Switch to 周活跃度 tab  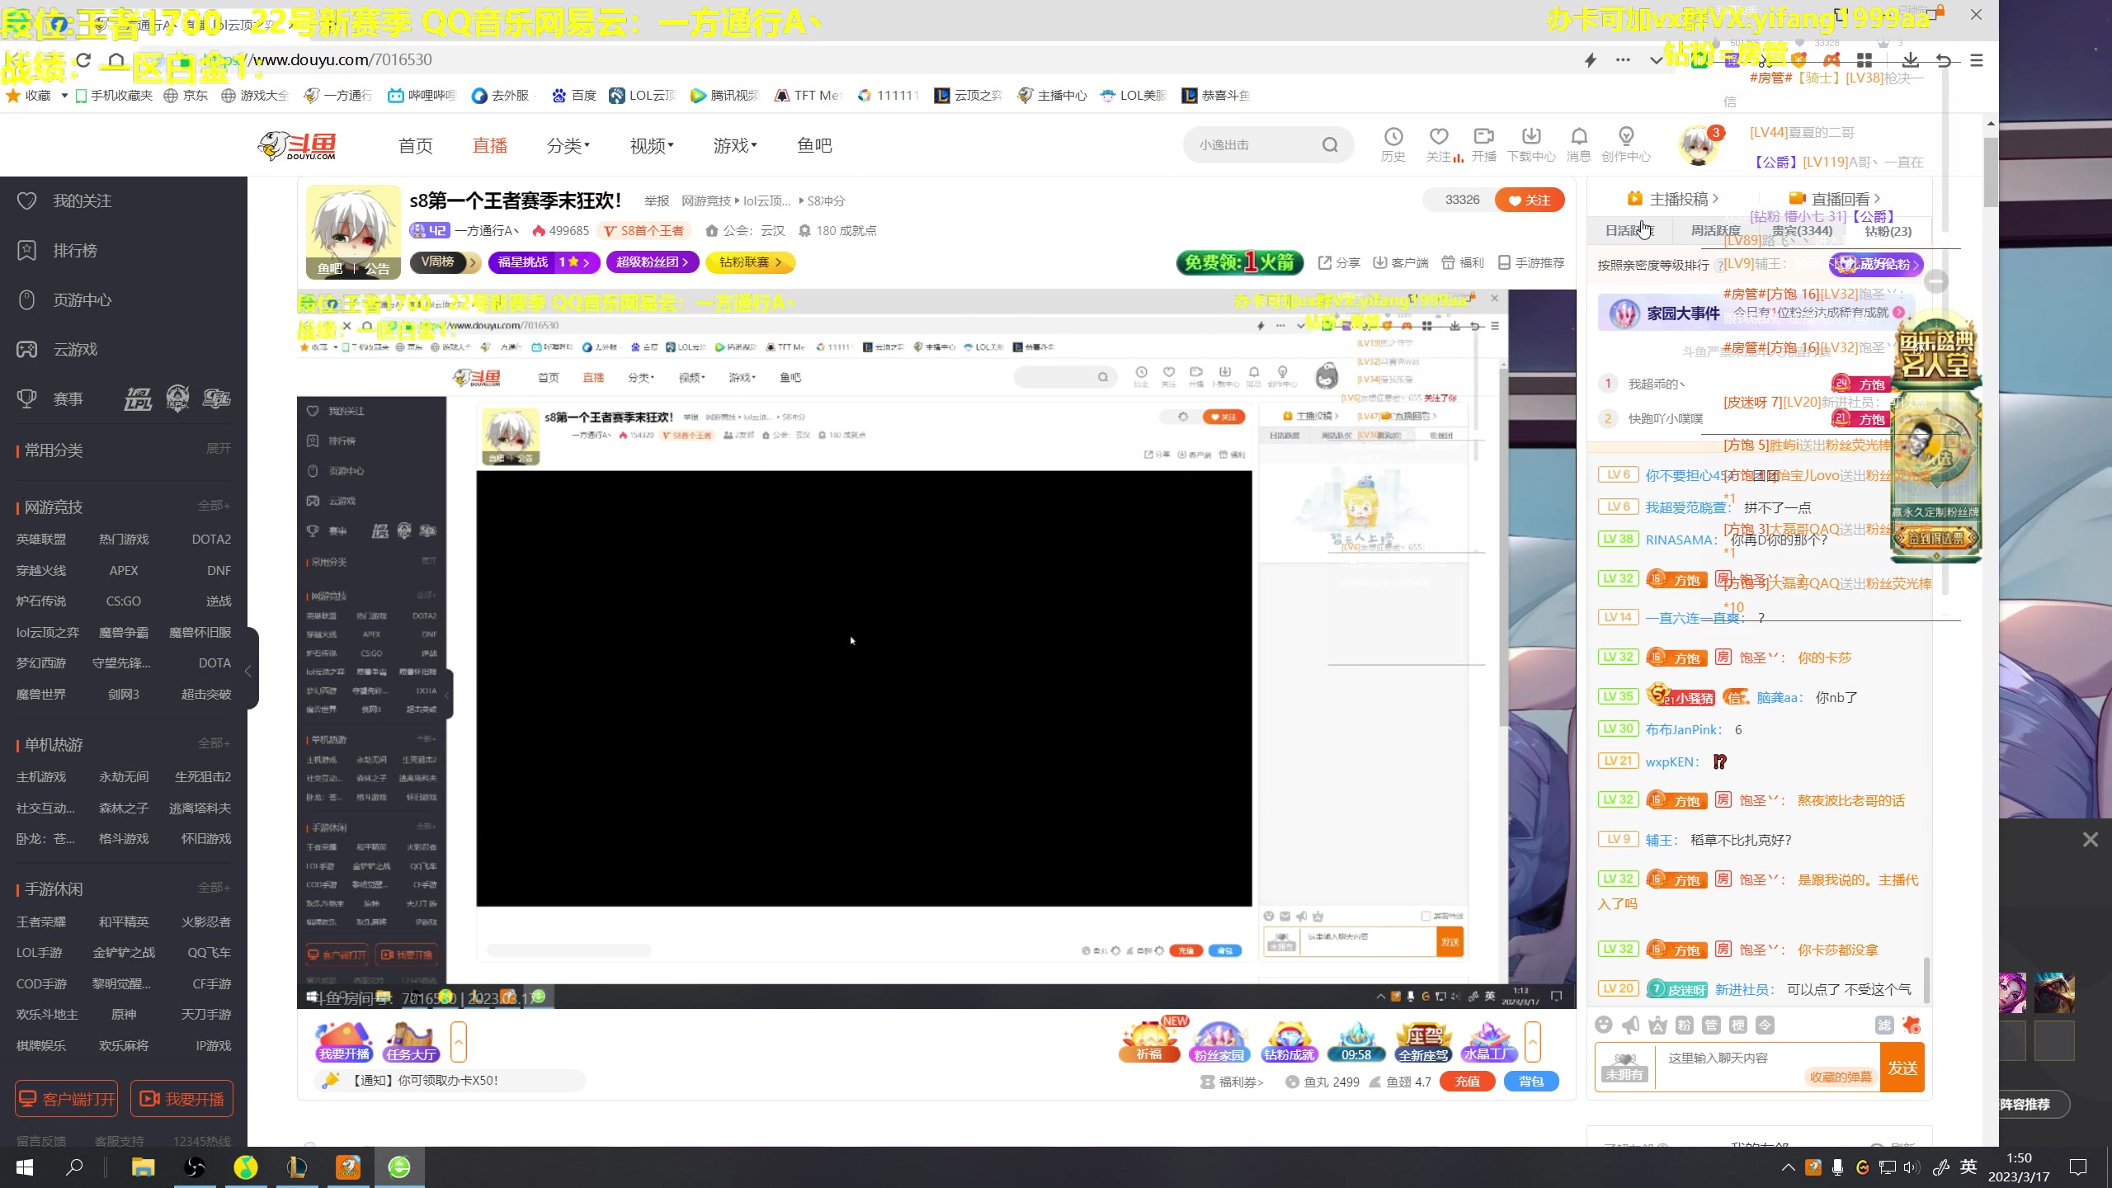(x=1715, y=231)
